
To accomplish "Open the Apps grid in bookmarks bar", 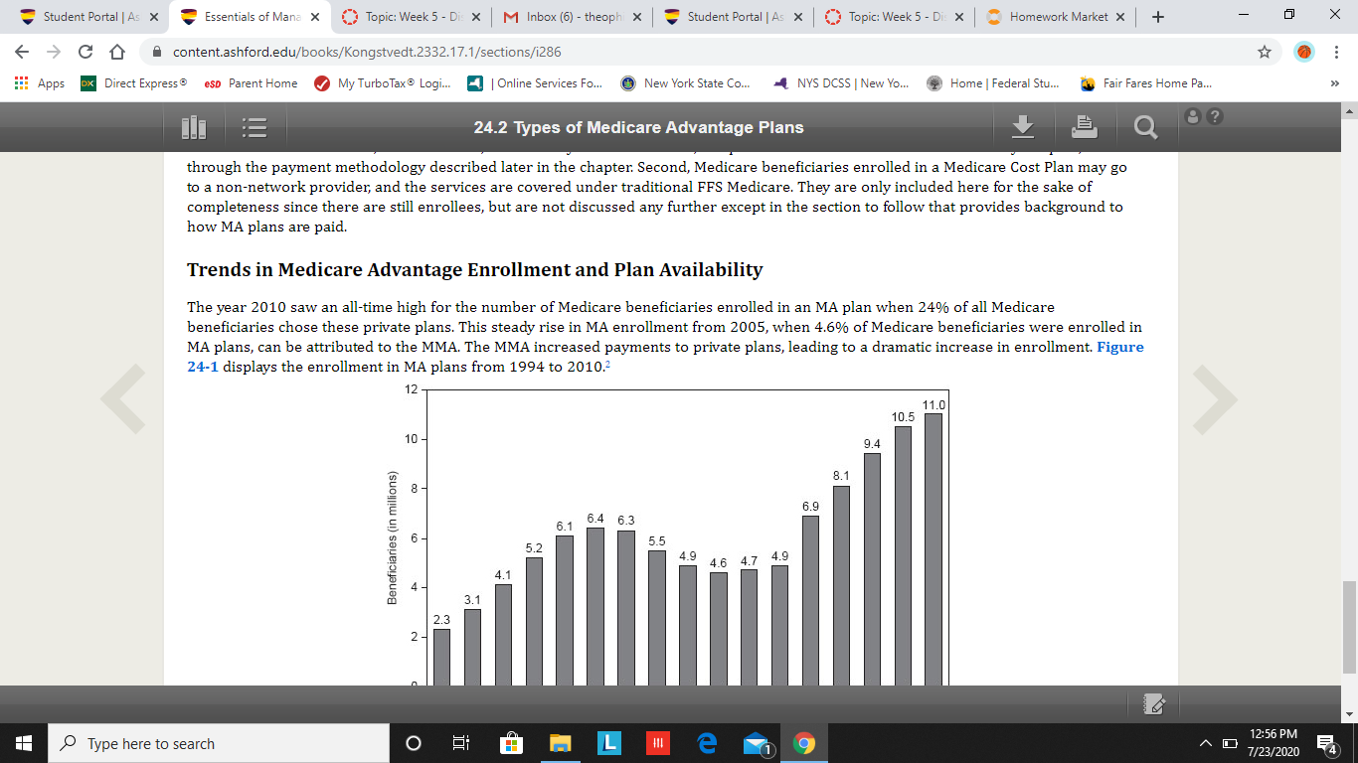I will [x=39, y=83].
